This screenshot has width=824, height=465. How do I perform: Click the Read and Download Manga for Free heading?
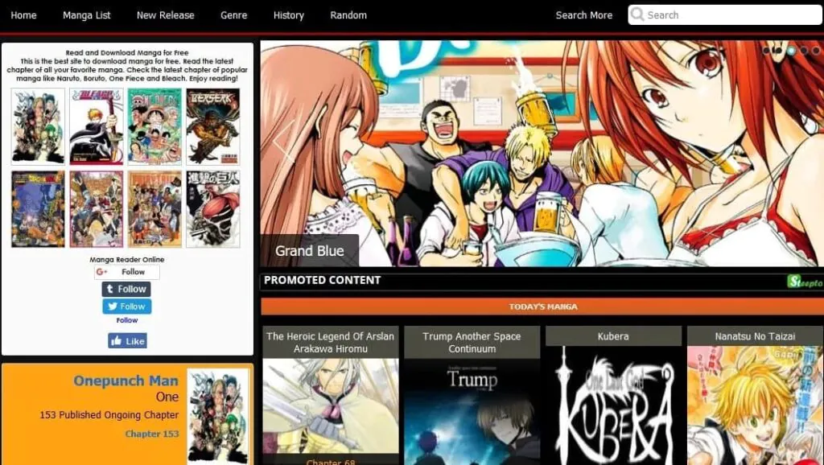(x=126, y=52)
